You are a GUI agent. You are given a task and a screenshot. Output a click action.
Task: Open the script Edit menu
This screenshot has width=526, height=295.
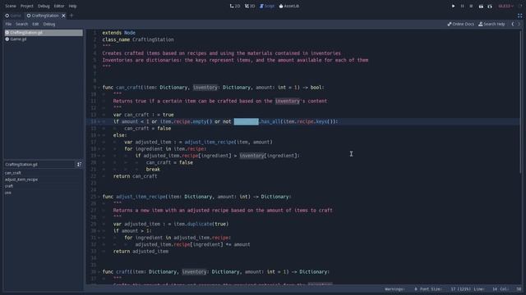35,24
